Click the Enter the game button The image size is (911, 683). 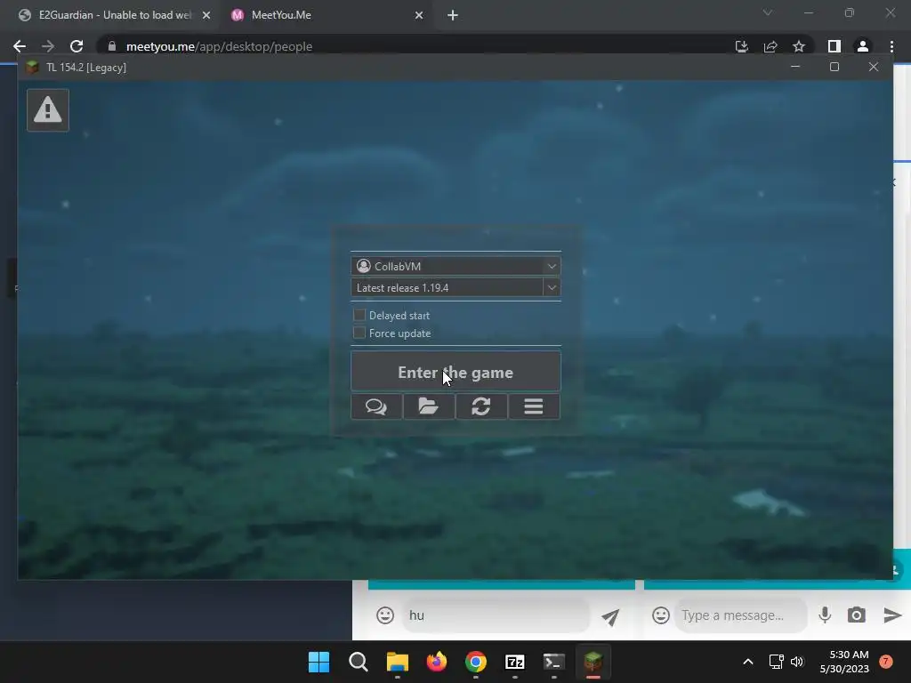455,372
